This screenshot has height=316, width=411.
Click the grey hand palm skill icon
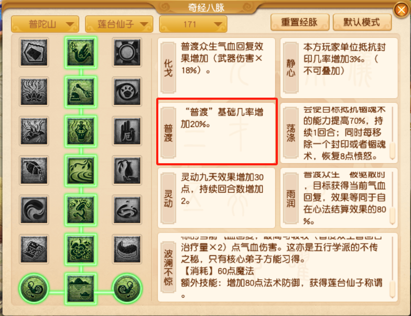click(x=127, y=131)
